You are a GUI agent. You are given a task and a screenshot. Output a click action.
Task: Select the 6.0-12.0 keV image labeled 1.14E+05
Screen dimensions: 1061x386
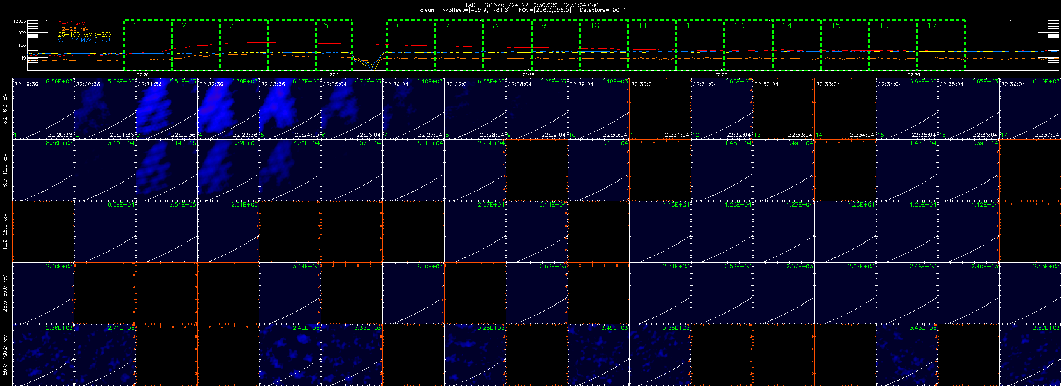pos(167,170)
